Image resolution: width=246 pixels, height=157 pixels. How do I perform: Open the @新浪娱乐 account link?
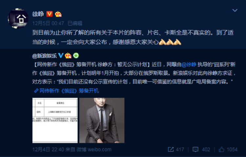[44, 56]
